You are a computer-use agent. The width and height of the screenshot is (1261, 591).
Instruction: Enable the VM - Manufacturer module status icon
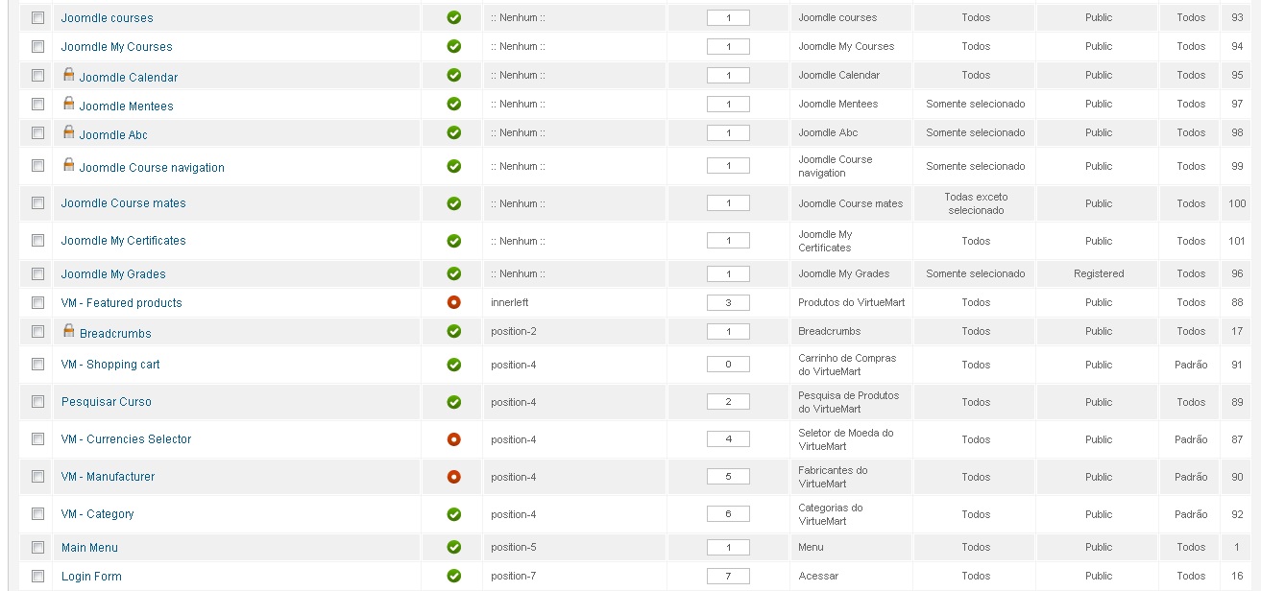[454, 477]
